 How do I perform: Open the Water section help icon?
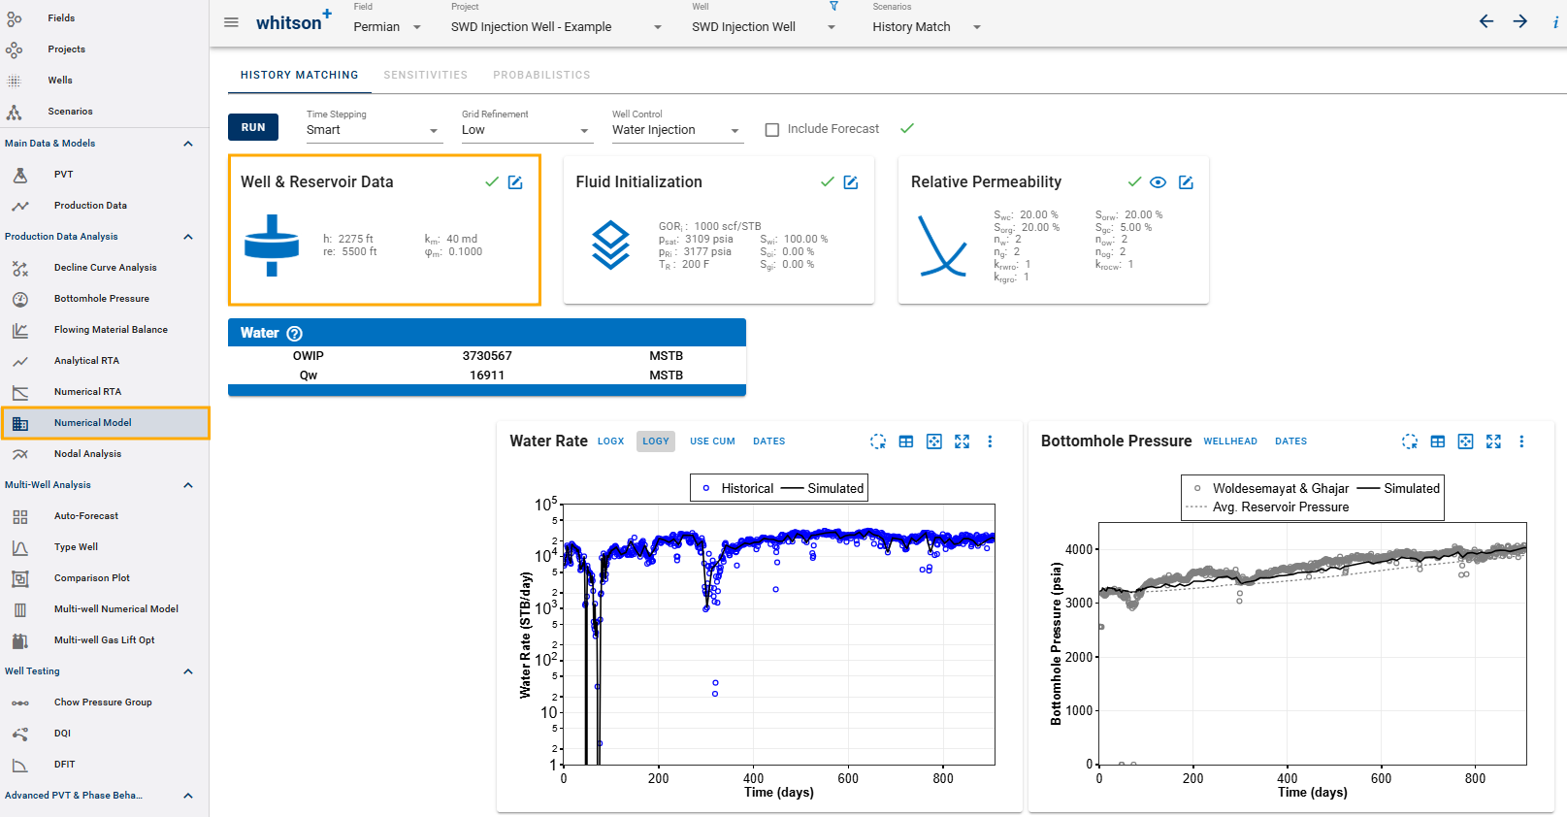295,334
